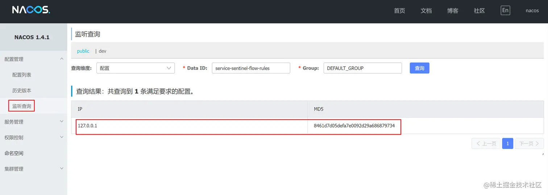Open the 博客 nav link
The height and width of the screenshot is (195, 548).
pos(453,11)
